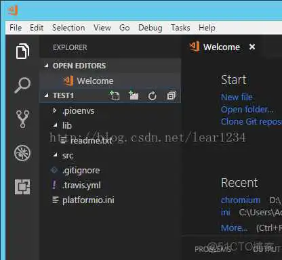Click New Folder icon in TEST1 header
Screen dimensions: 282x260
click(x=134, y=95)
